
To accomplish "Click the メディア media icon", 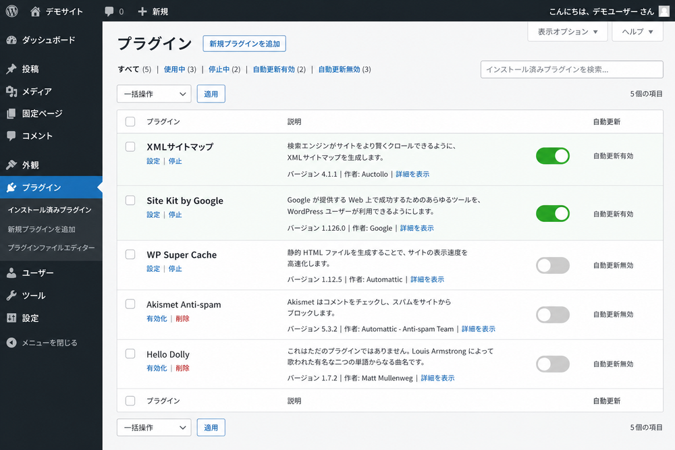I will click(x=11, y=91).
